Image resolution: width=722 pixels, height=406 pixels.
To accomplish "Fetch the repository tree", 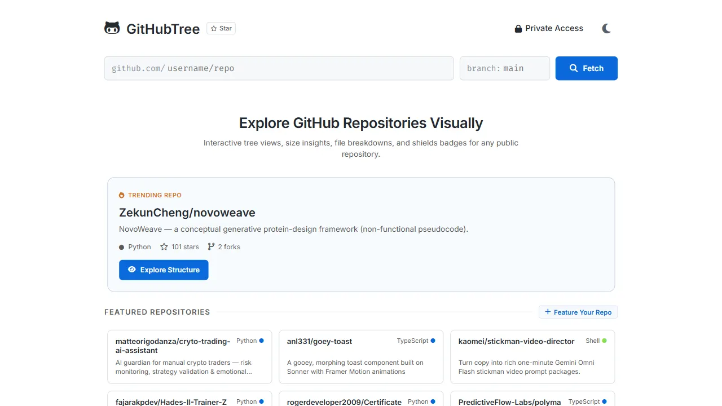I will tap(587, 68).
